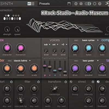Click the level knob under +5
109x109 pixels.
pyautogui.click(x=63, y=51)
